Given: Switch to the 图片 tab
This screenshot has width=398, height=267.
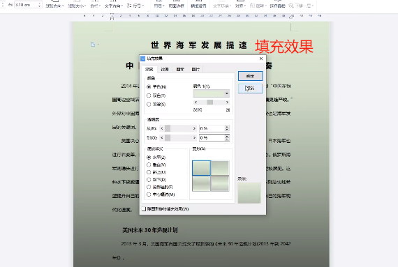Looking at the screenshot, I should pyautogui.click(x=196, y=69).
